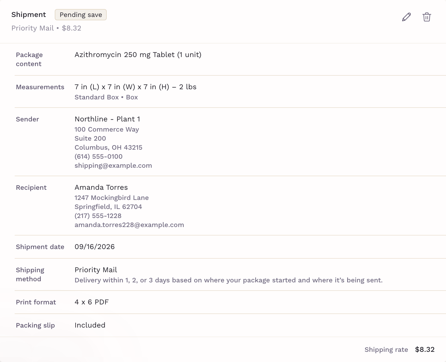This screenshot has width=446, height=362.
Task: Select the 4 x 6 PDF print format
Action: click(91, 302)
